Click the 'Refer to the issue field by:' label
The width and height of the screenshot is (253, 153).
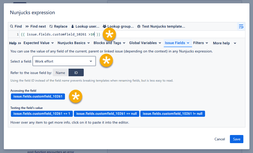tap(31, 73)
